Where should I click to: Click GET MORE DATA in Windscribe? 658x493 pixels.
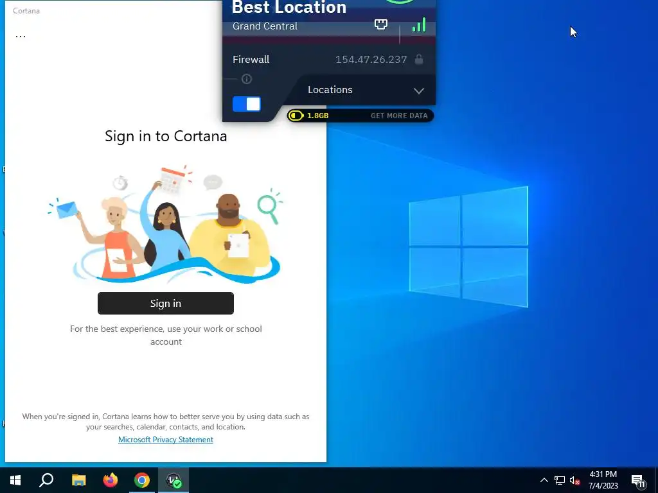point(399,116)
